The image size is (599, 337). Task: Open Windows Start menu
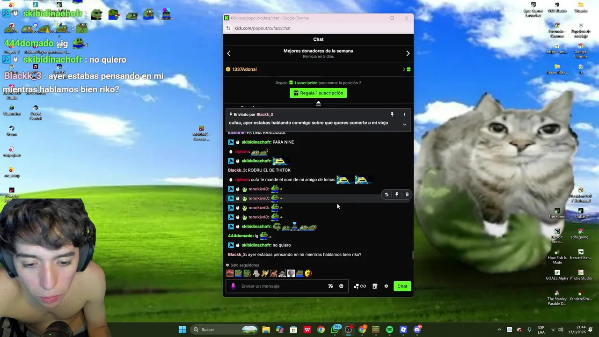[x=182, y=330]
